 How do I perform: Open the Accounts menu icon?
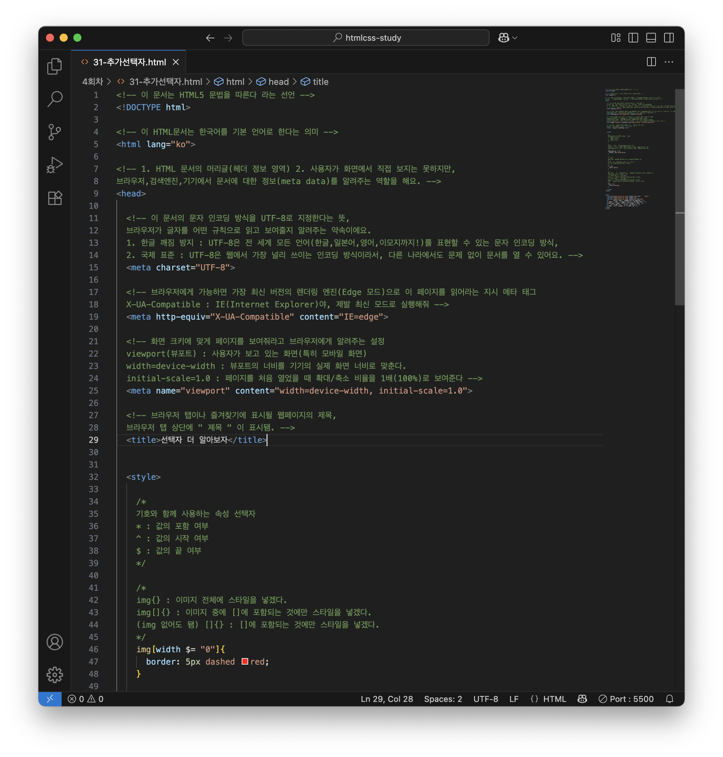(x=54, y=642)
